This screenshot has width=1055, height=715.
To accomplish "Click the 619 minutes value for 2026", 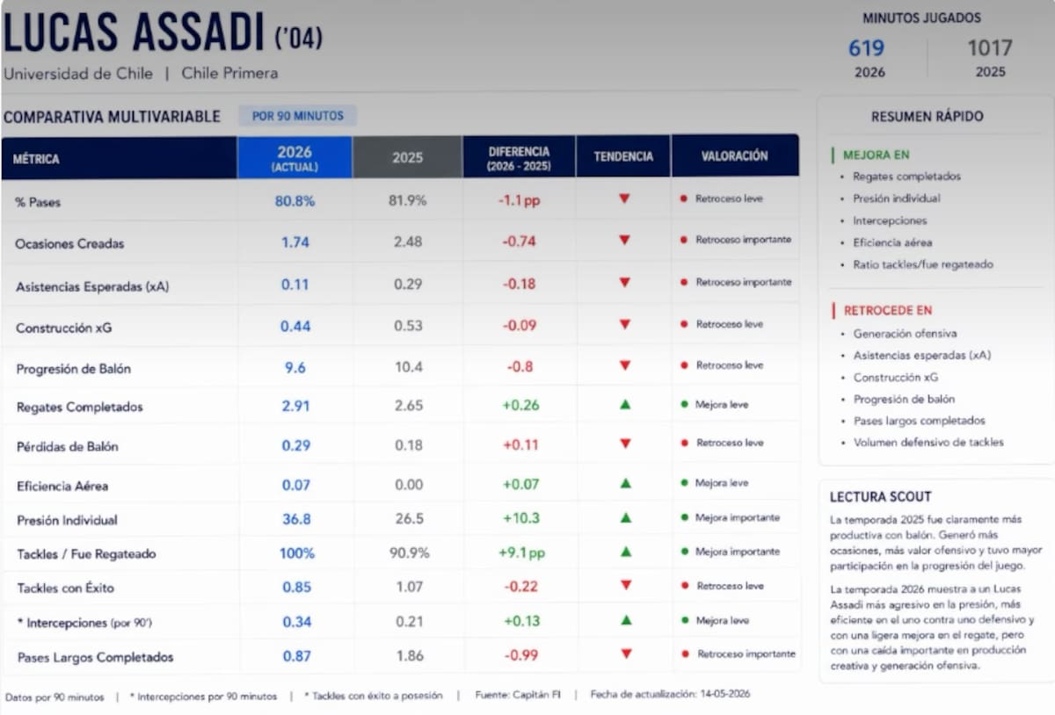I will [866, 48].
